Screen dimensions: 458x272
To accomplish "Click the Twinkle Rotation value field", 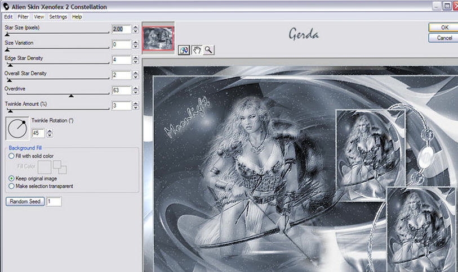I will (38, 133).
